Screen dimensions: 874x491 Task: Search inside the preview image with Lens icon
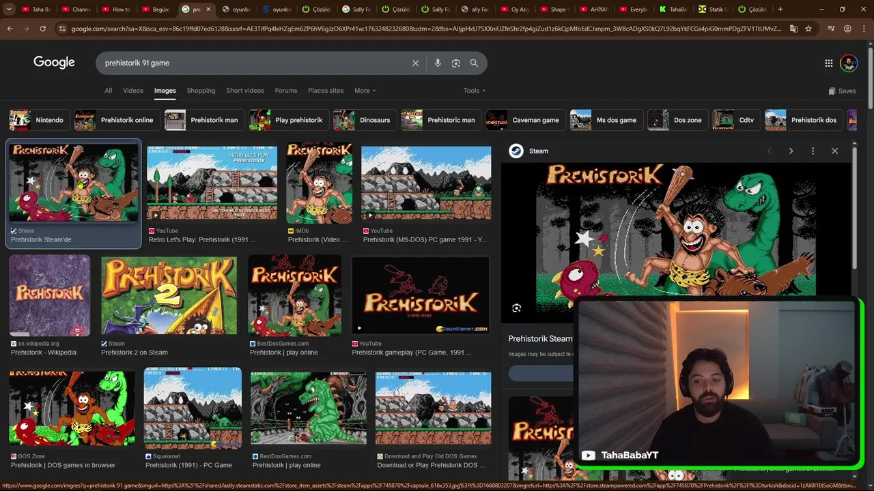tap(516, 308)
